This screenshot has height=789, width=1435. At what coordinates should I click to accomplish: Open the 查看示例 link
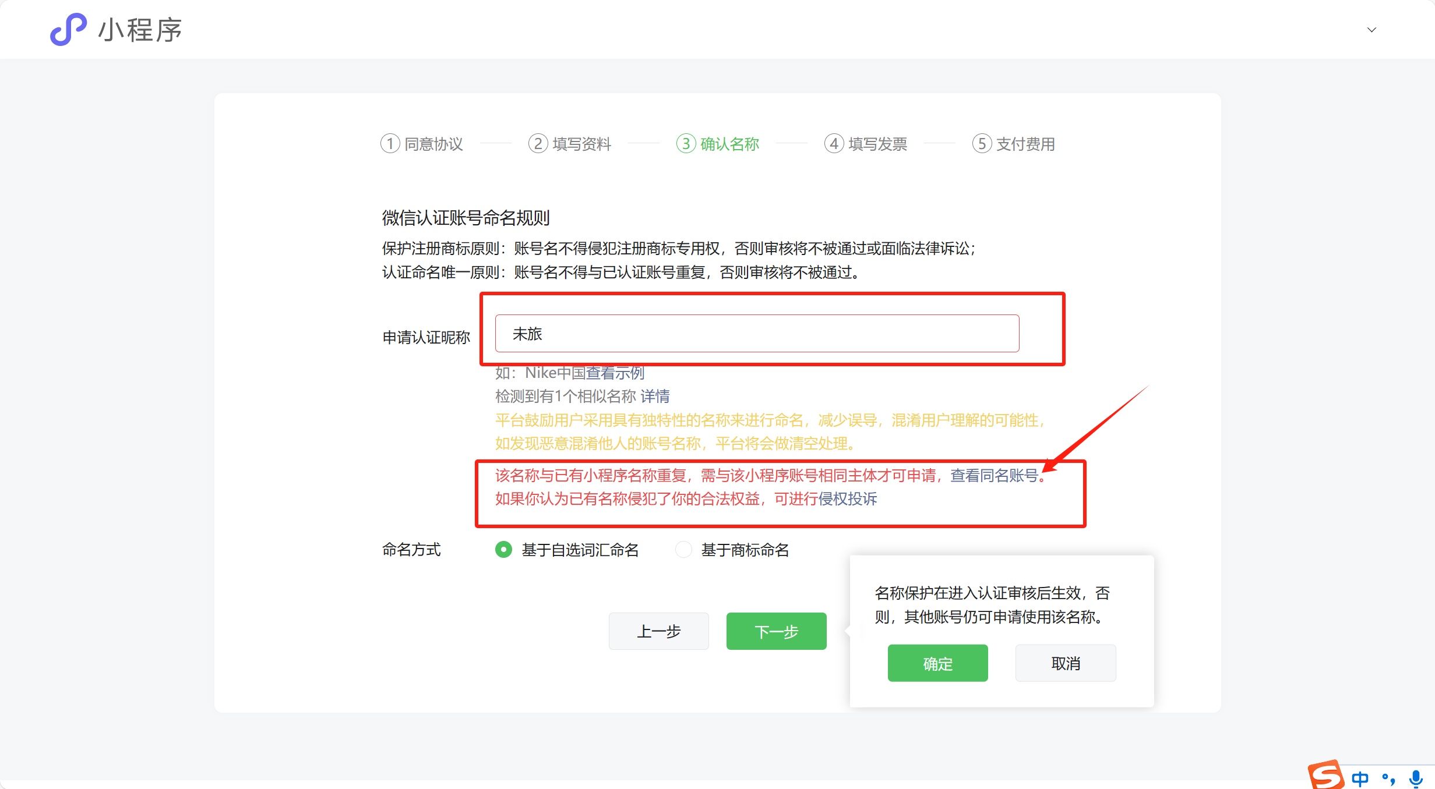pyautogui.click(x=615, y=373)
